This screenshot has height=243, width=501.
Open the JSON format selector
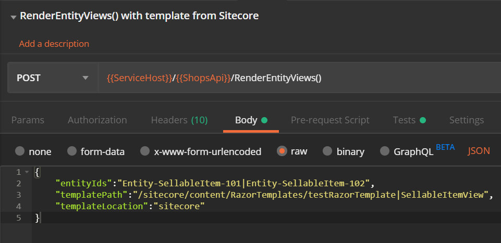coord(479,151)
